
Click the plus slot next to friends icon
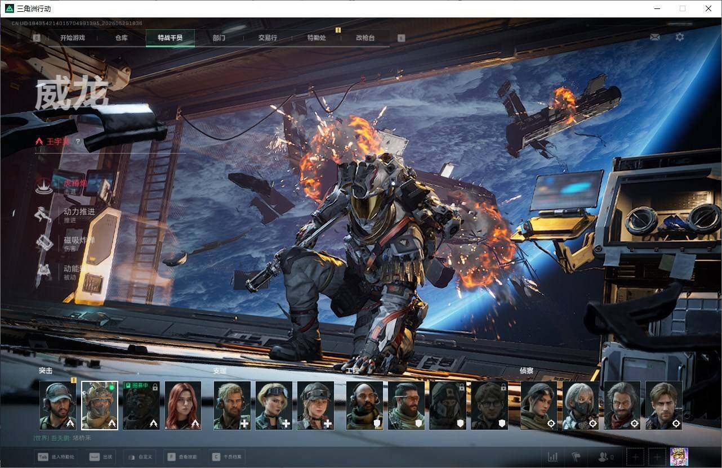[x=635, y=457]
